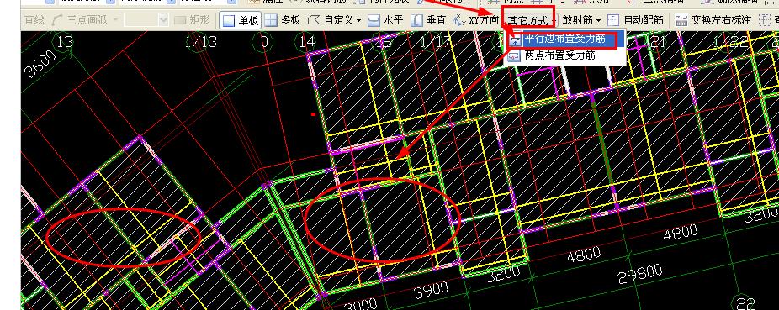Click axis bubble labeled 1/13
Screen dimensions: 779x310
pos(200,42)
